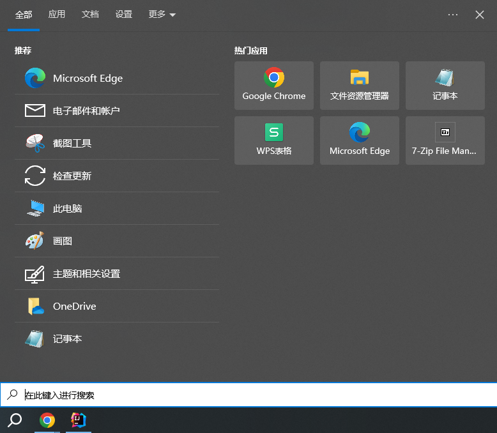497x433 pixels.
Task: Click the 主题和相关设置 monitor brush icon
Action: tap(35, 274)
